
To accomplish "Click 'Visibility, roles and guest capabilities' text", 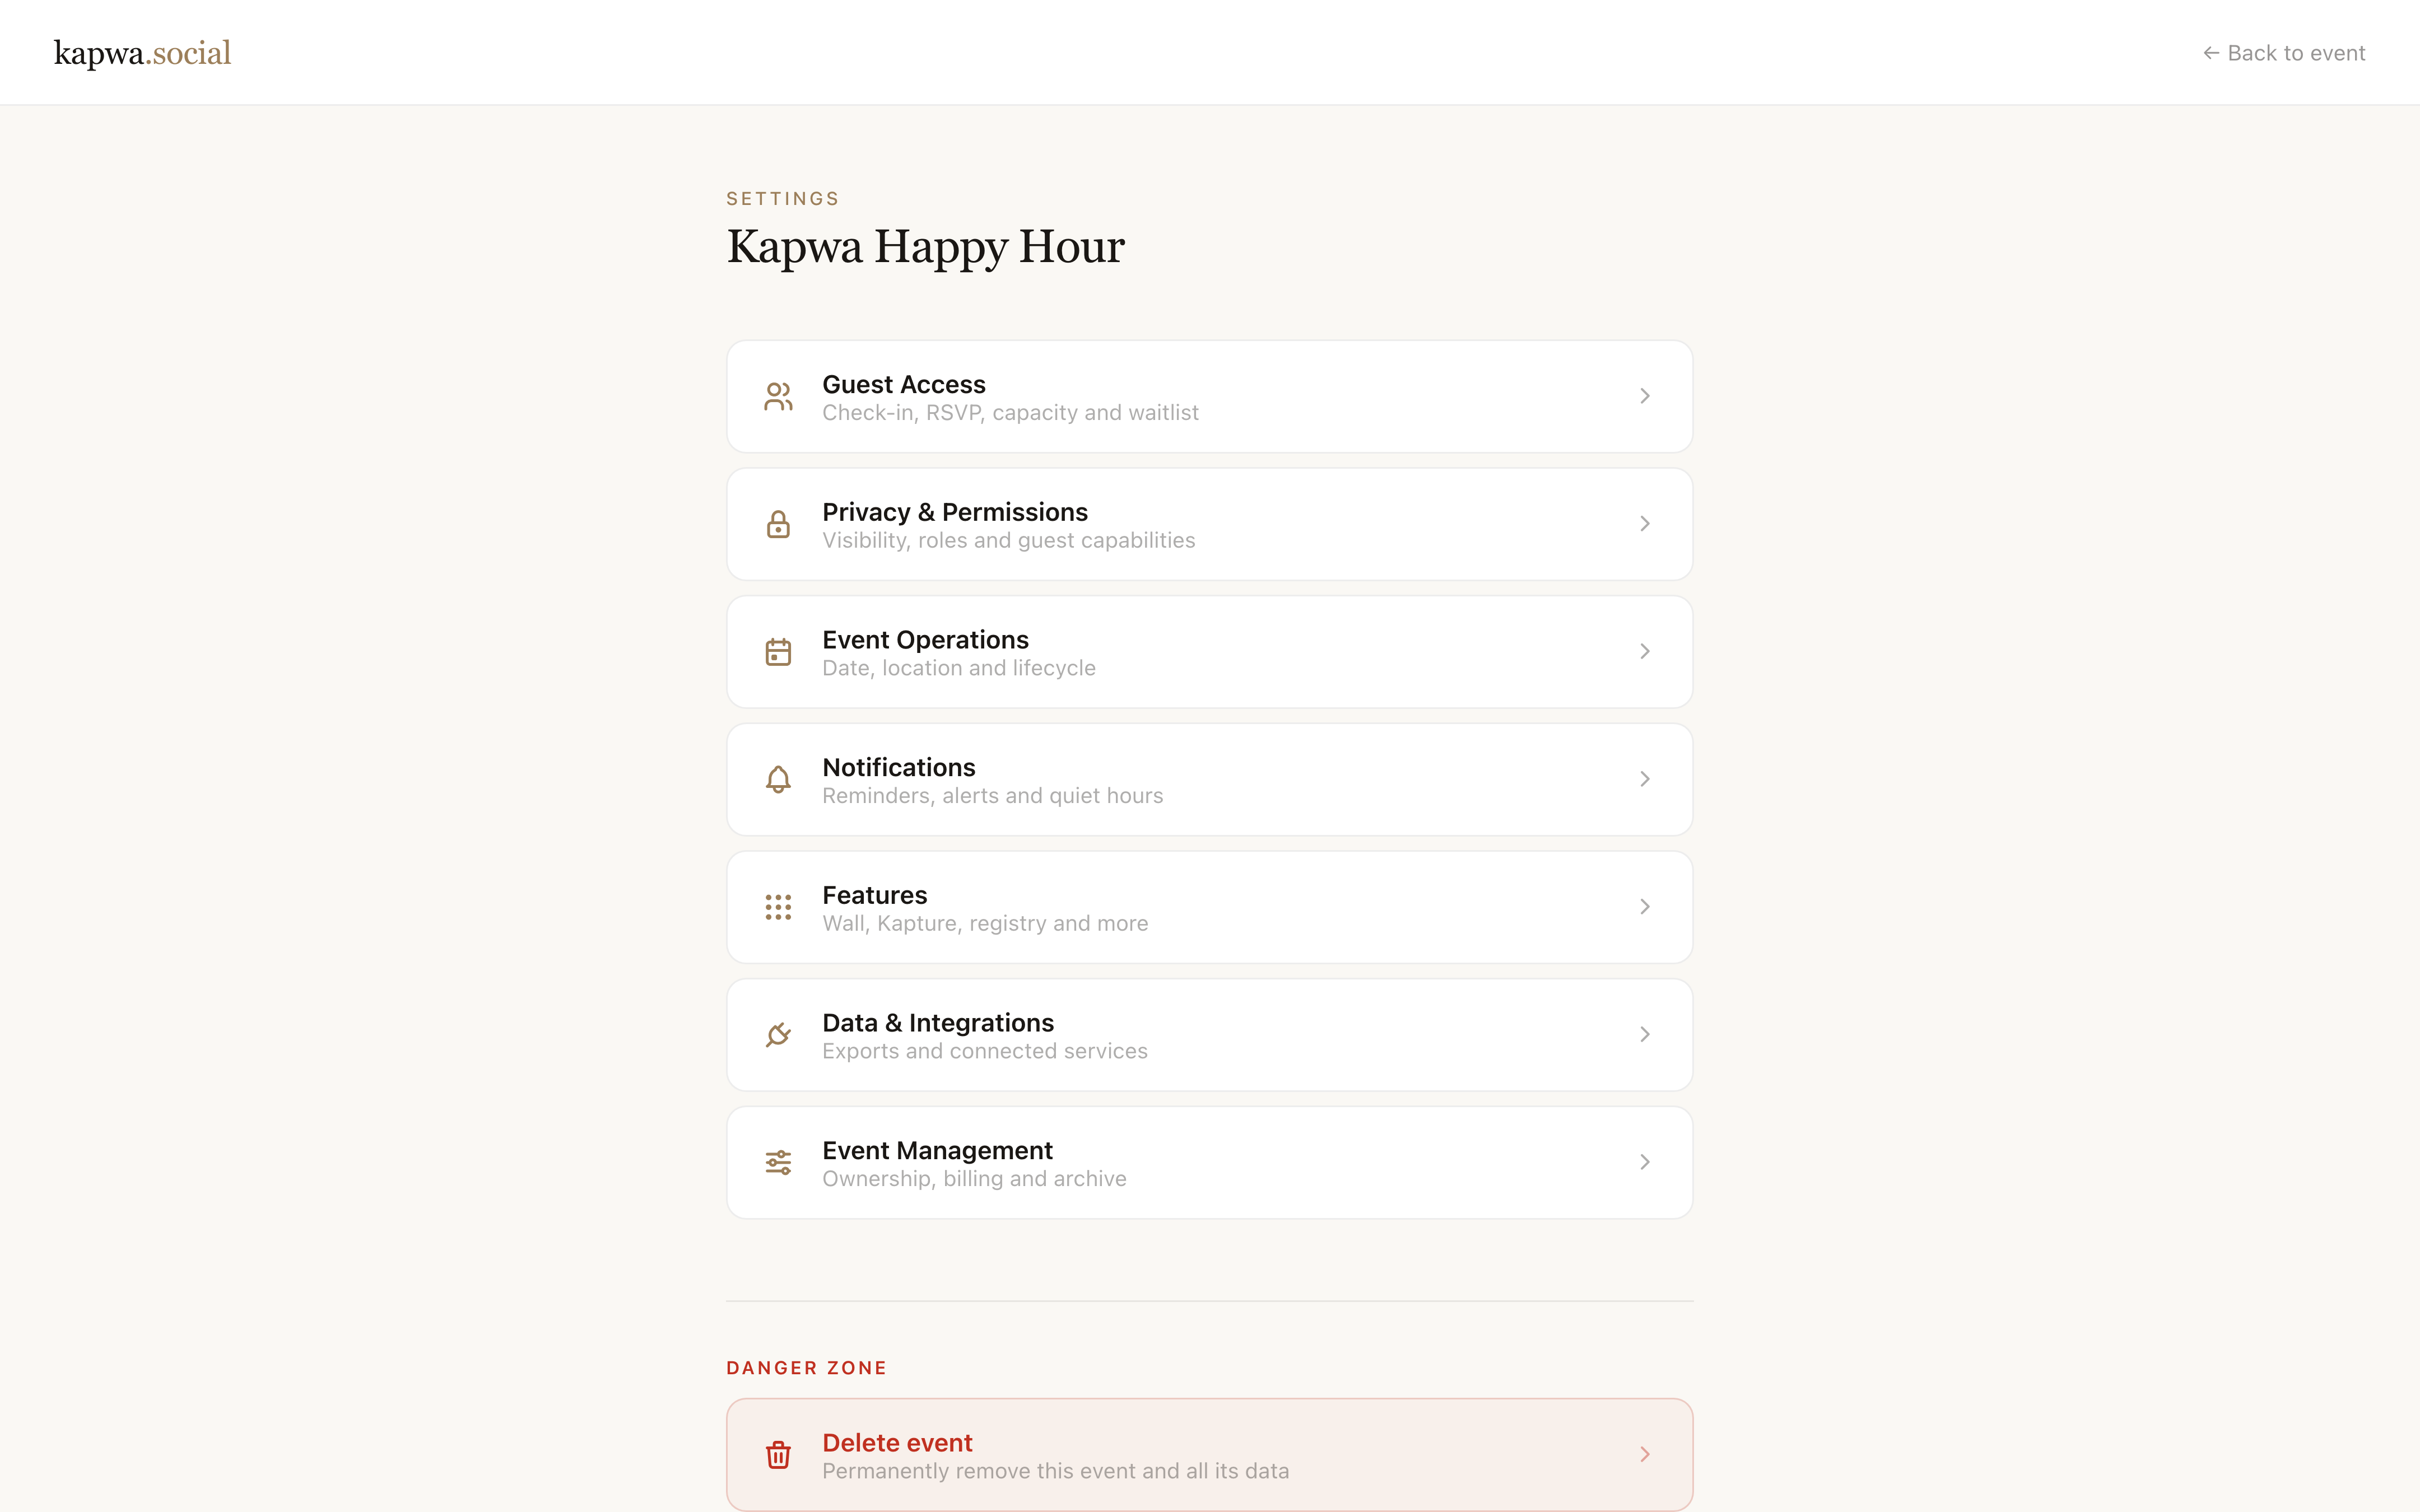I will coord(1008,541).
